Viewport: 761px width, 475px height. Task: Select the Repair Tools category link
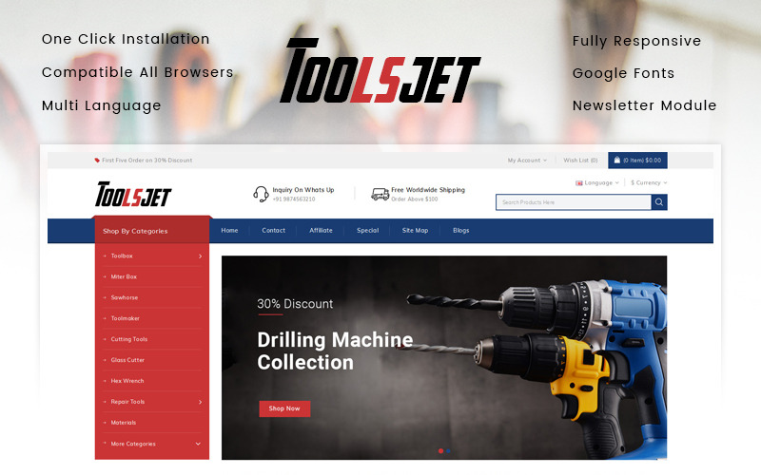[x=127, y=402]
